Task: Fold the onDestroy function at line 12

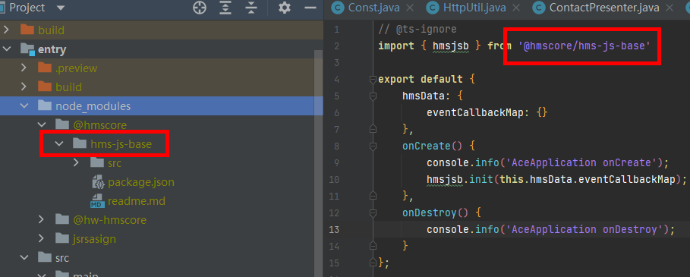Action: pos(373,213)
